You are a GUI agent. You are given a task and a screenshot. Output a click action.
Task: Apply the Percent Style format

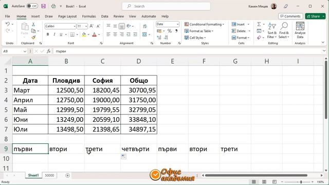point(170,31)
